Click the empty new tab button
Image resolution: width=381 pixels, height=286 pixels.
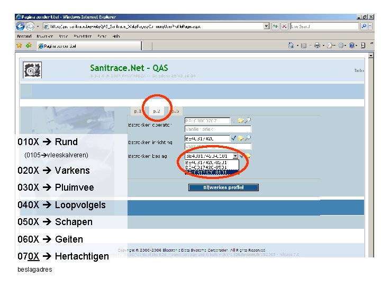tap(147, 46)
